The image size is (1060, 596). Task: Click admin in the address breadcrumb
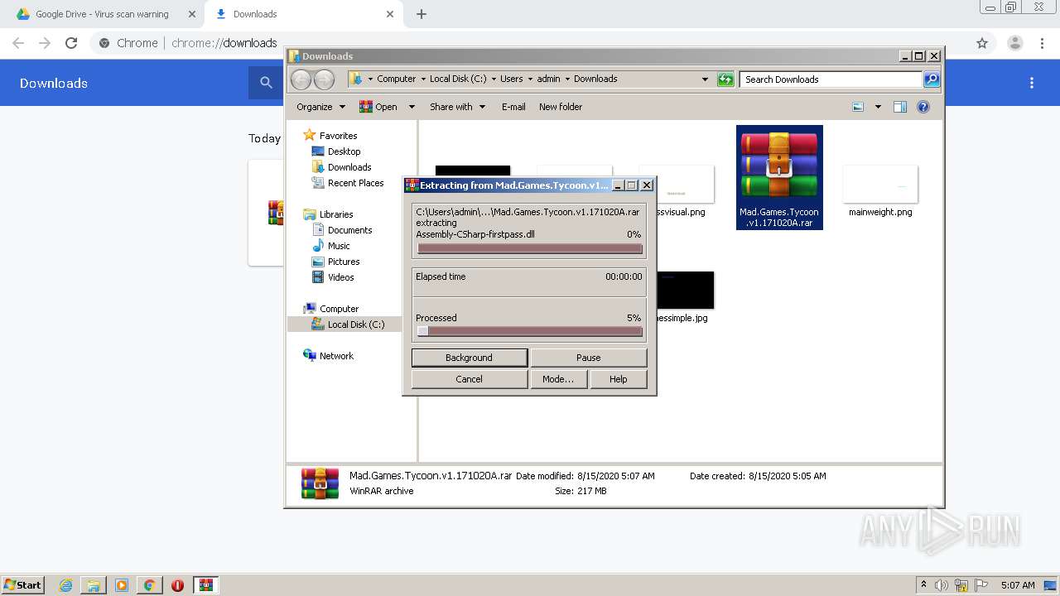tap(548, 79)
